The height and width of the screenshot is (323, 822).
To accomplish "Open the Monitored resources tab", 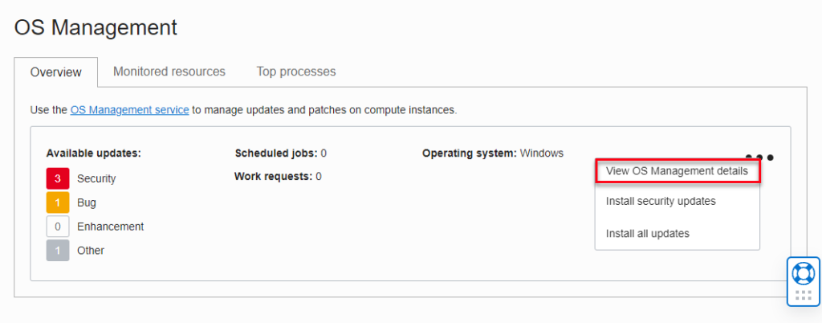I will [x=169, y=72].
